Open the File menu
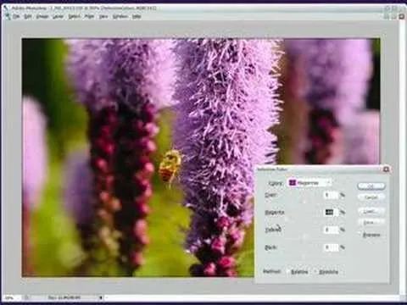Screen dimensions: 407x305 point(16,17)
